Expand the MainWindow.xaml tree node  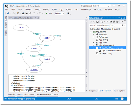(93, 45)
